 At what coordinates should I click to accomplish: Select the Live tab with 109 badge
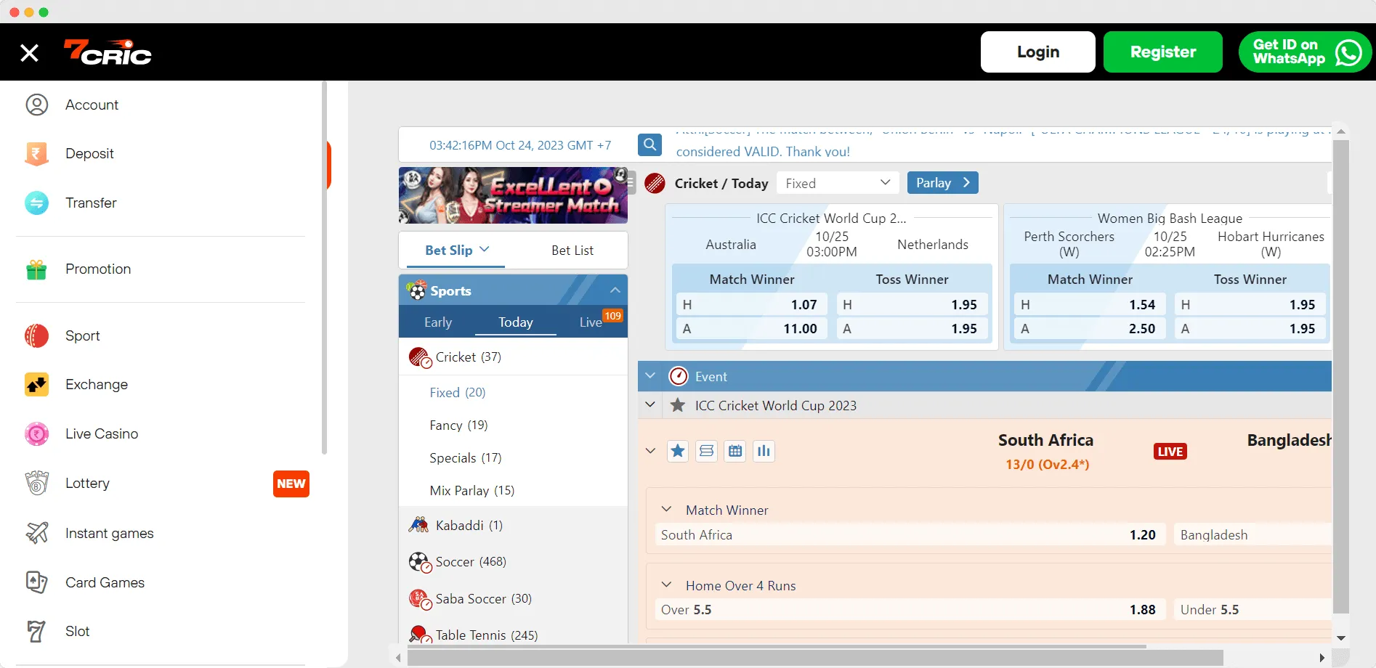pos(592,322)
